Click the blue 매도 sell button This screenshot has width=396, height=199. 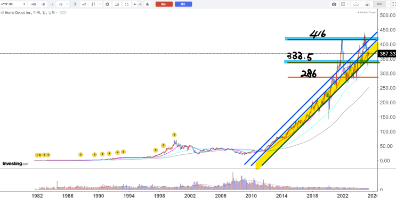coord(183,4)
